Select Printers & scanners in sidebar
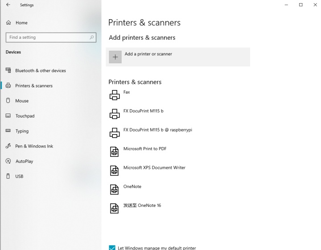321x250 pixels. pyautogui.click(x=34, y=86)
